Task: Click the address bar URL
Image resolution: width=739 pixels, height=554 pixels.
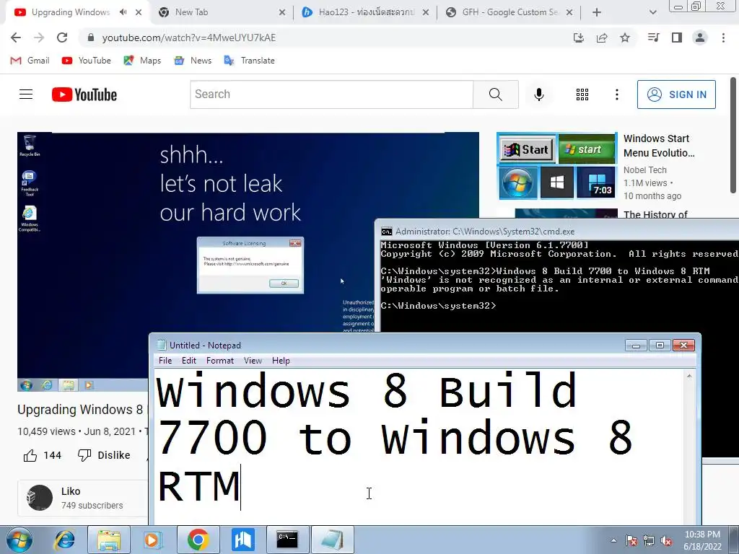Action: tap(189, 38)
